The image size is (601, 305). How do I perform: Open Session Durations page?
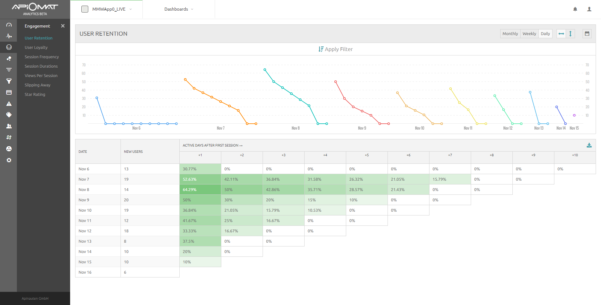41,66
